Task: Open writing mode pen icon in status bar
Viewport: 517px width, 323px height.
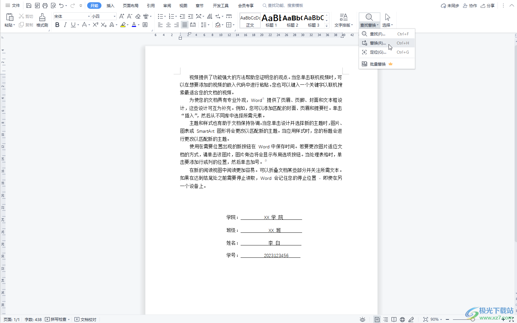Action: coord(411,319)
